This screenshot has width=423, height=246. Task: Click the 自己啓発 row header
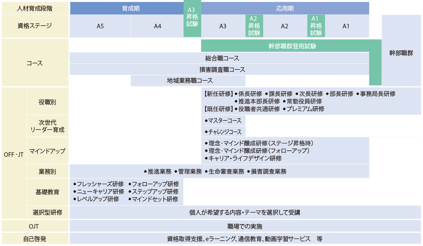click(x=35, y=239)
